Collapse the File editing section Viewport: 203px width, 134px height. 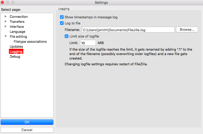[x=6, y=36]
